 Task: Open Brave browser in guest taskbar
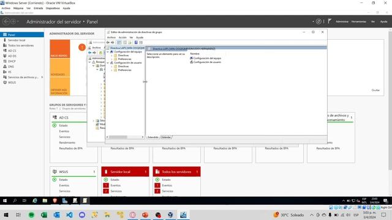[x=55, y=200]
